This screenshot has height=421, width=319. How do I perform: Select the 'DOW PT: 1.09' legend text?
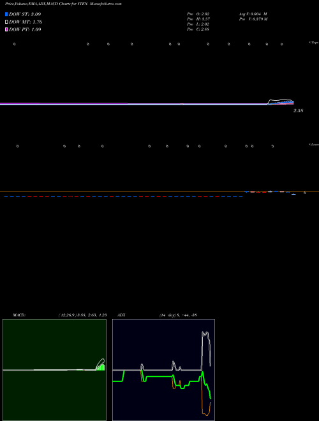(25, 29)
